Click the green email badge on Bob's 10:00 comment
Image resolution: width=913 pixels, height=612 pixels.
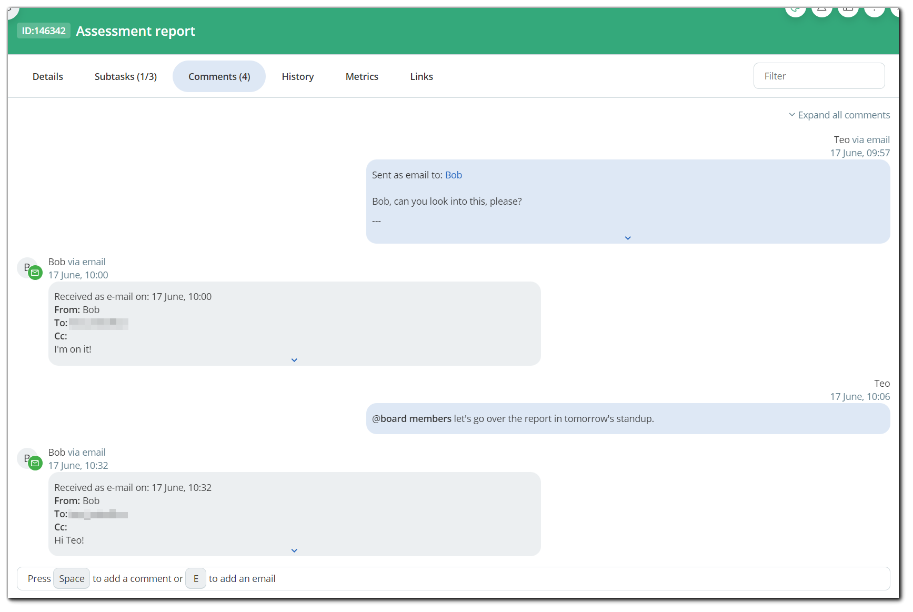click(x=35, y=273)
